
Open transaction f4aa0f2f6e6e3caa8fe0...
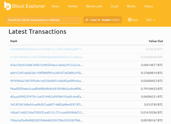click(47, 89)
